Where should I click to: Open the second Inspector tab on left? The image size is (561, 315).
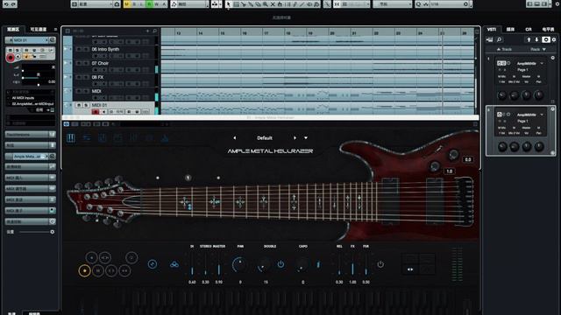click(39, 29)
